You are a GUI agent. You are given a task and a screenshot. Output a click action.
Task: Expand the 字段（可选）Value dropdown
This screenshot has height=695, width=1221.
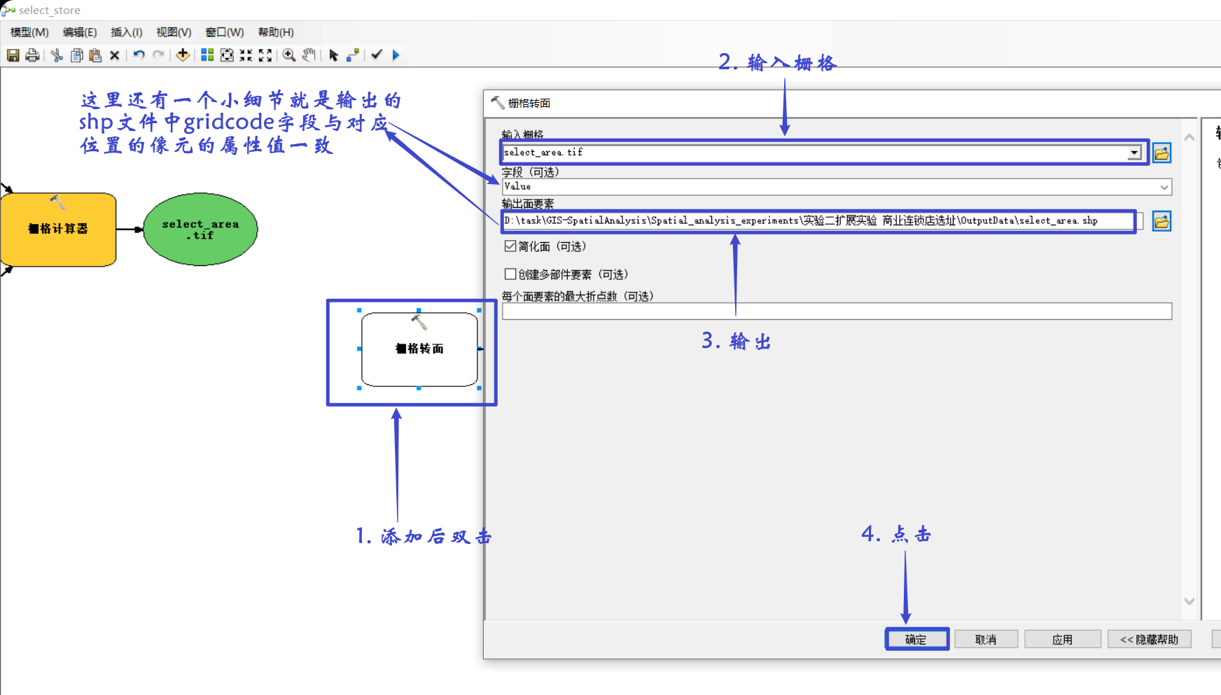(1164, 186)
